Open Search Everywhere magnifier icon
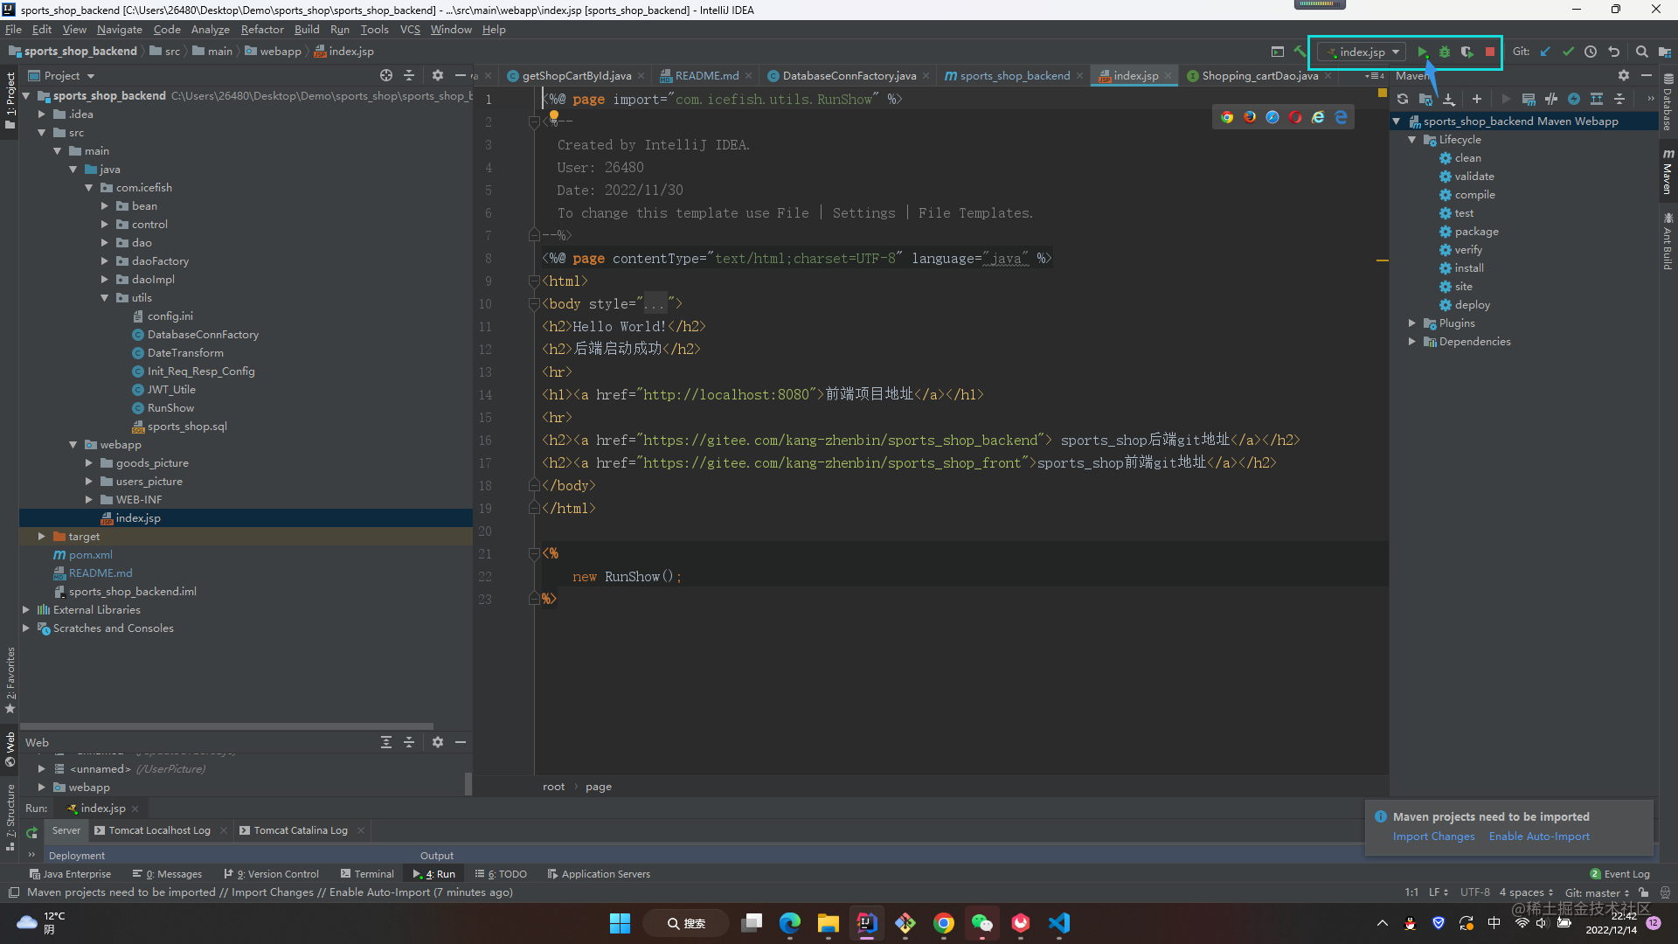The height and width of the screenshot is (944, 1678). [x=1641, y=52]
